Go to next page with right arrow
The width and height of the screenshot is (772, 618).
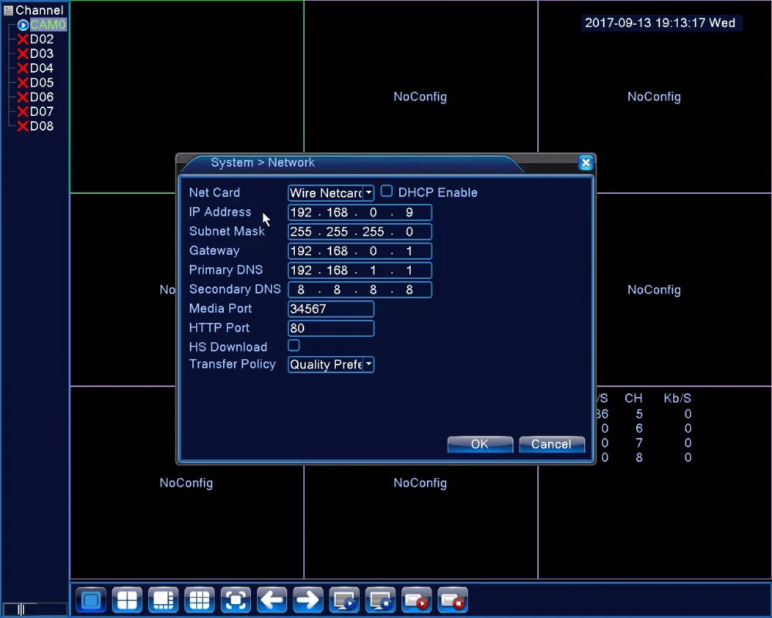point(308,599)
